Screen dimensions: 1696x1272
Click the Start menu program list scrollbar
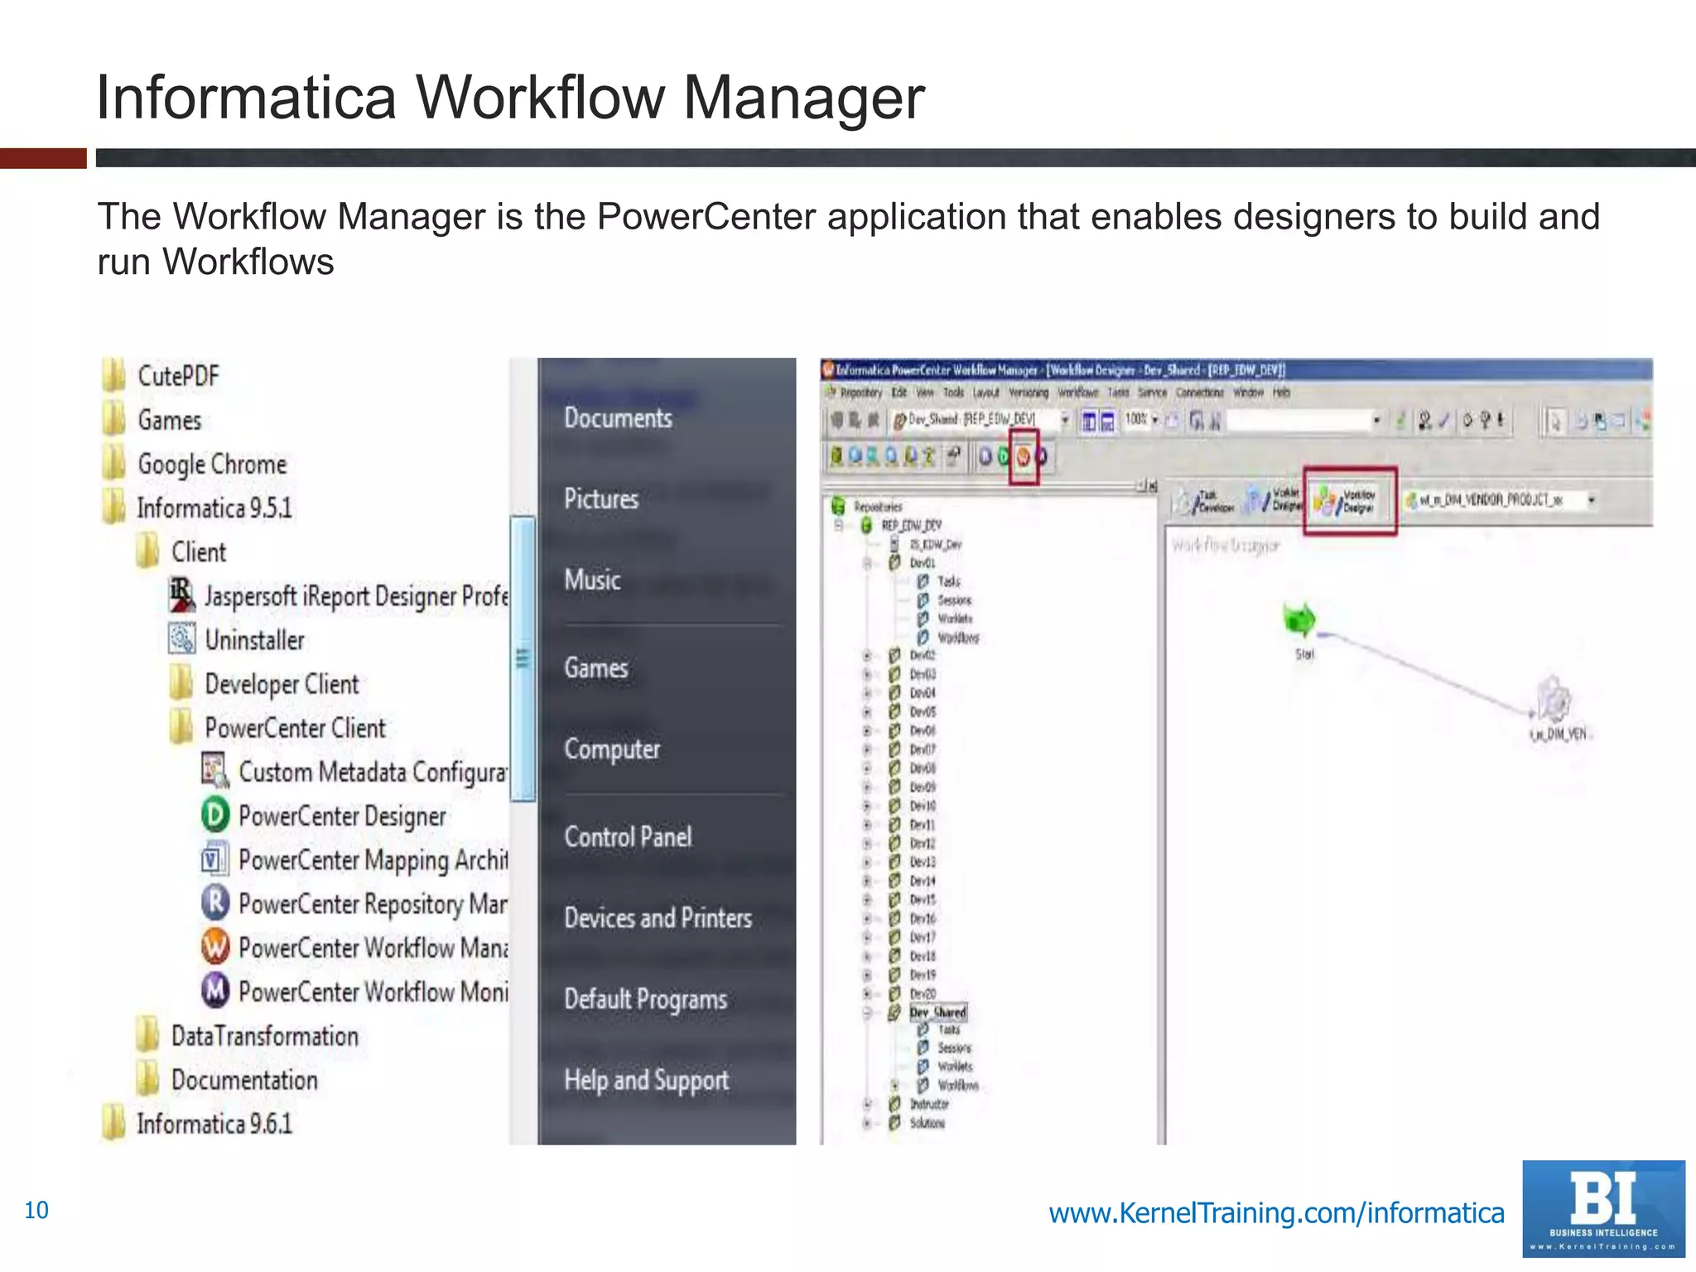(x=523, y=658)
